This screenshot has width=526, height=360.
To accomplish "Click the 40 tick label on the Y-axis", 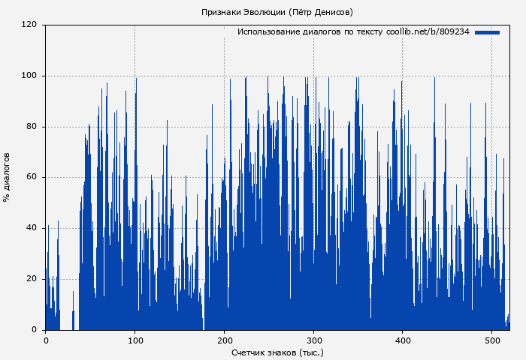I will 32,228.
